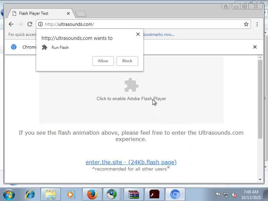Open site information icon in address bar

(41, 24)
